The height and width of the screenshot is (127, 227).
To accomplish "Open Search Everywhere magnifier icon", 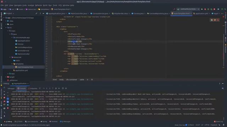I will (x=225, y=9).
